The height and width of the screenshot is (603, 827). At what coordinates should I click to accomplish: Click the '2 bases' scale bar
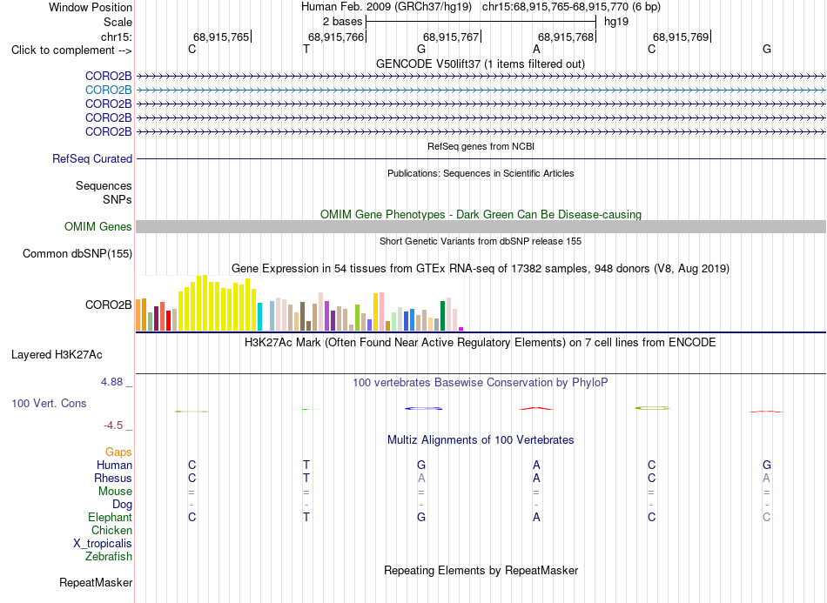pyautogui.click(x=481, y=22)
